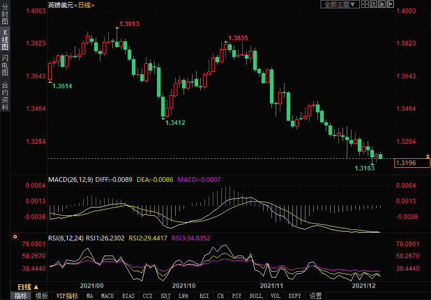This screenshot has width=431, height=300.
Task: Select the 指标 bottom tab
Action: click(x=21, y=296)
